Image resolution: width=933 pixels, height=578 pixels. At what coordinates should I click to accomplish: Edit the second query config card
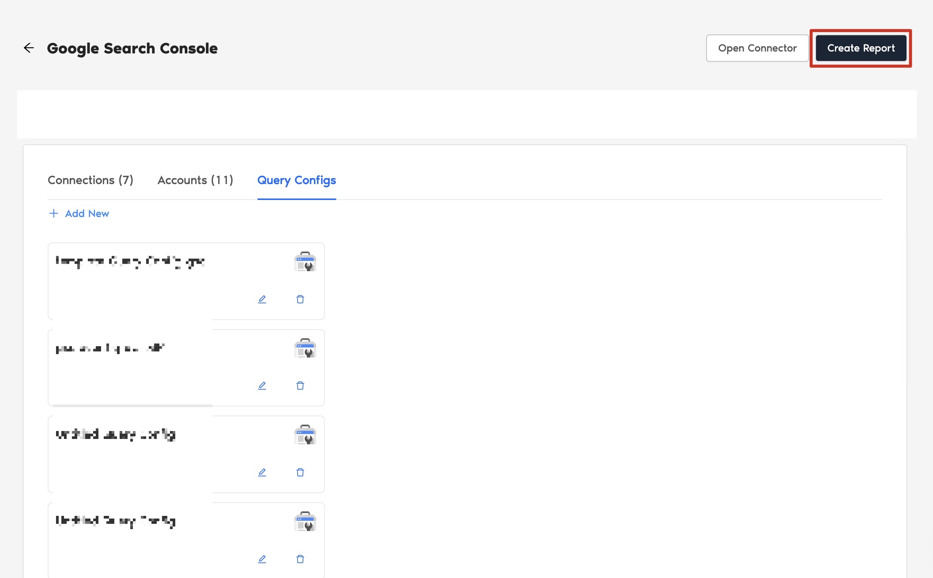(x=262, y=386)
